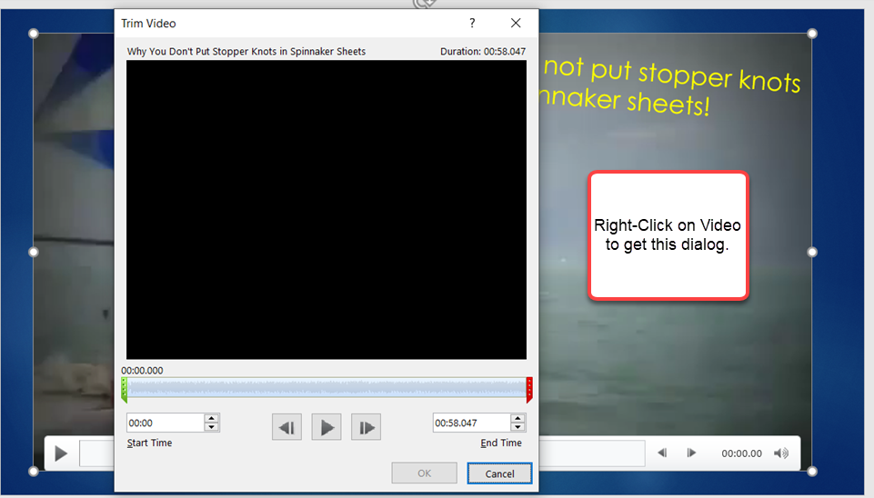Image resolution: width=874 pixels, height=498 pixels.
Task: Decrease End Time with down spinner
Action: coord(517,427)
